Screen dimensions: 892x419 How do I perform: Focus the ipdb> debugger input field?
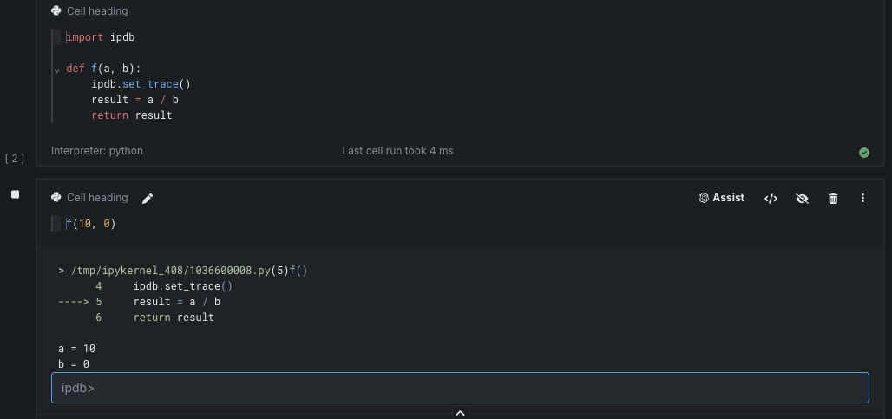click(x=460, y=388)
